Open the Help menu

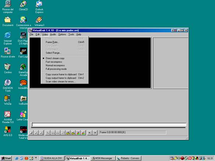[79, 34]
